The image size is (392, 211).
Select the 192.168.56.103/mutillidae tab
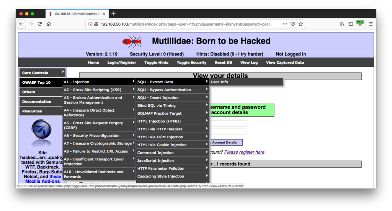pos(77,14)
